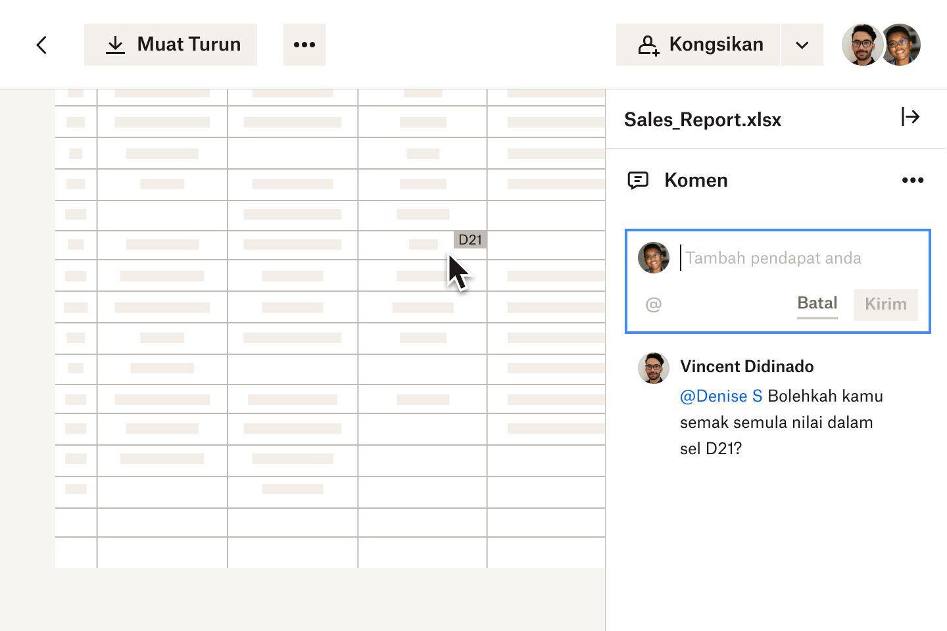947x631 pixels.
Task: Click the ellipsis icon beside Muat Turun
Action: point(304,44)
